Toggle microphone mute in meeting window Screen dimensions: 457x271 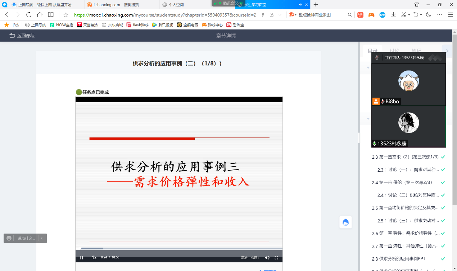tap(377, 58)
